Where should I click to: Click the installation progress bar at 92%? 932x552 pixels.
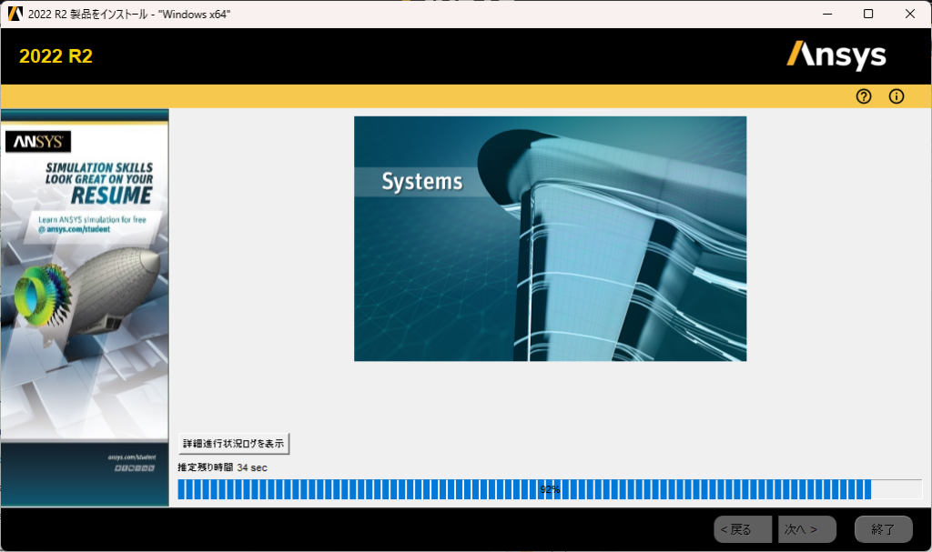click(x=550, y=489)
